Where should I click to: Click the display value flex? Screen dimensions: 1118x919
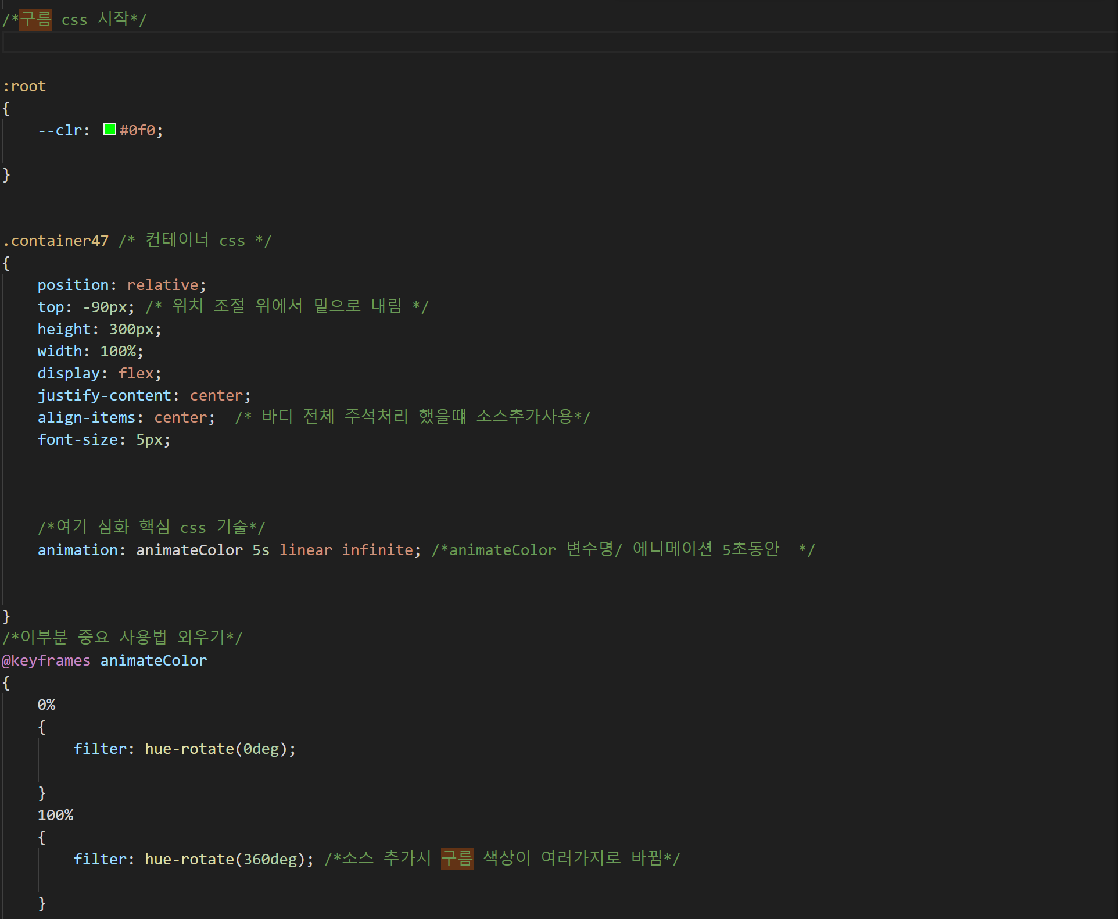(137, 373)
